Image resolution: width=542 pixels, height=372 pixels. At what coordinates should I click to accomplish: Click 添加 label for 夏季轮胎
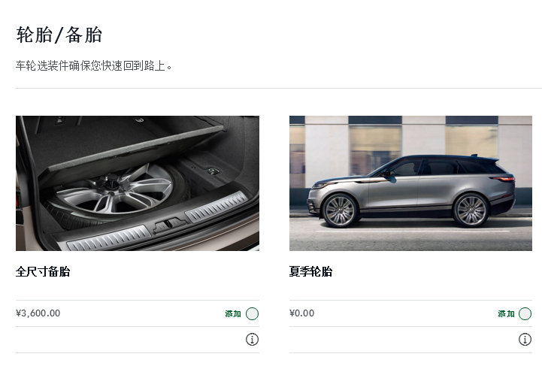(x=506, y=313)
